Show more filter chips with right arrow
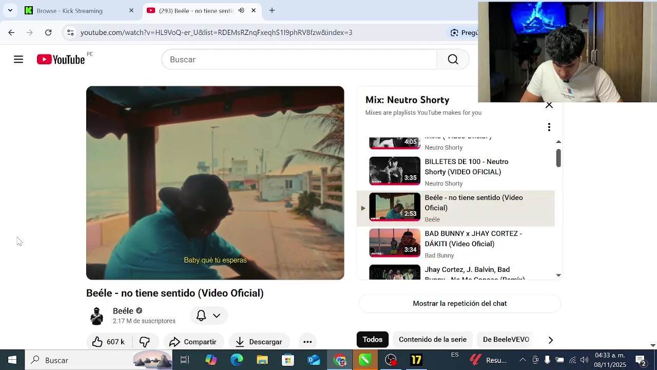Viewport: 657px width, 370px height. [551, 340]
